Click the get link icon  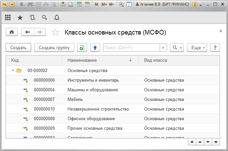[63, 4]
